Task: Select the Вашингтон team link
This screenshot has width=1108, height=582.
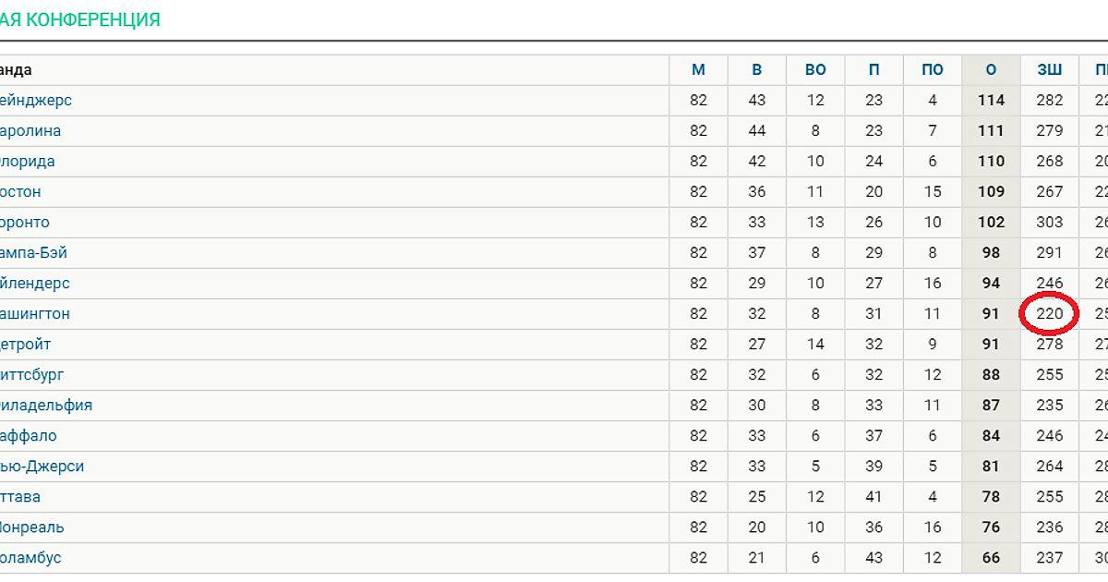Action: pyautogui.click(x=35, y=313)
